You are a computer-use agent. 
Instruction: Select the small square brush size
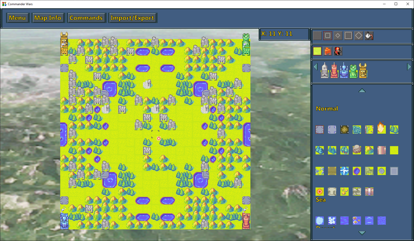(x=328, y=36)
